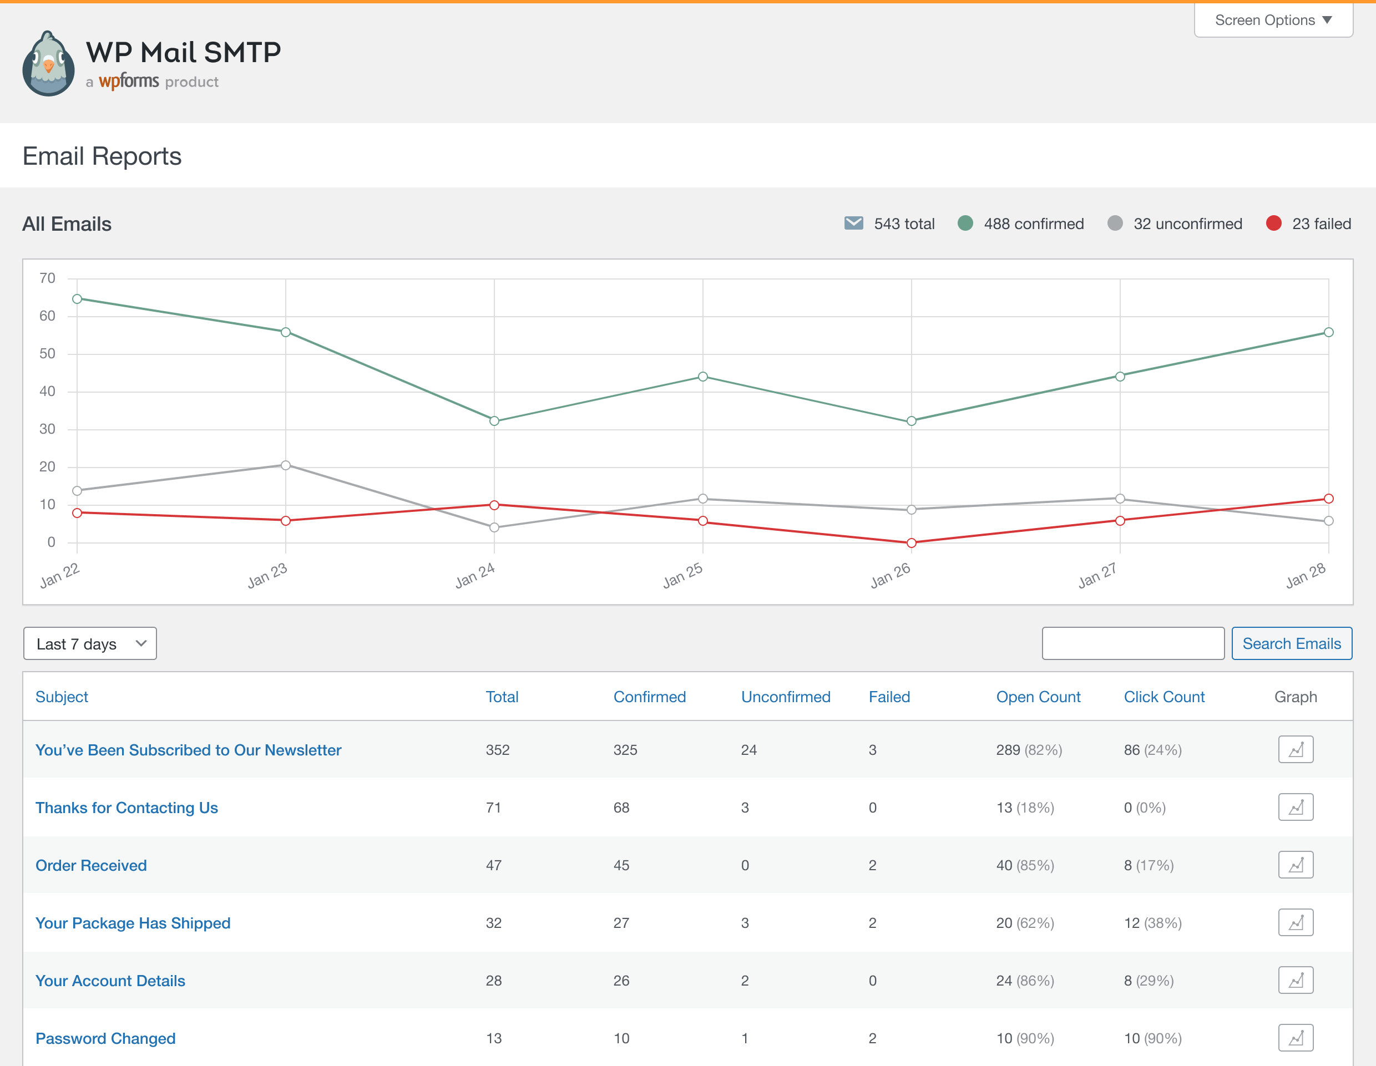Open graph icon for Thanks for Contacting Us
The image size is (1376, 1066).
1295,807
